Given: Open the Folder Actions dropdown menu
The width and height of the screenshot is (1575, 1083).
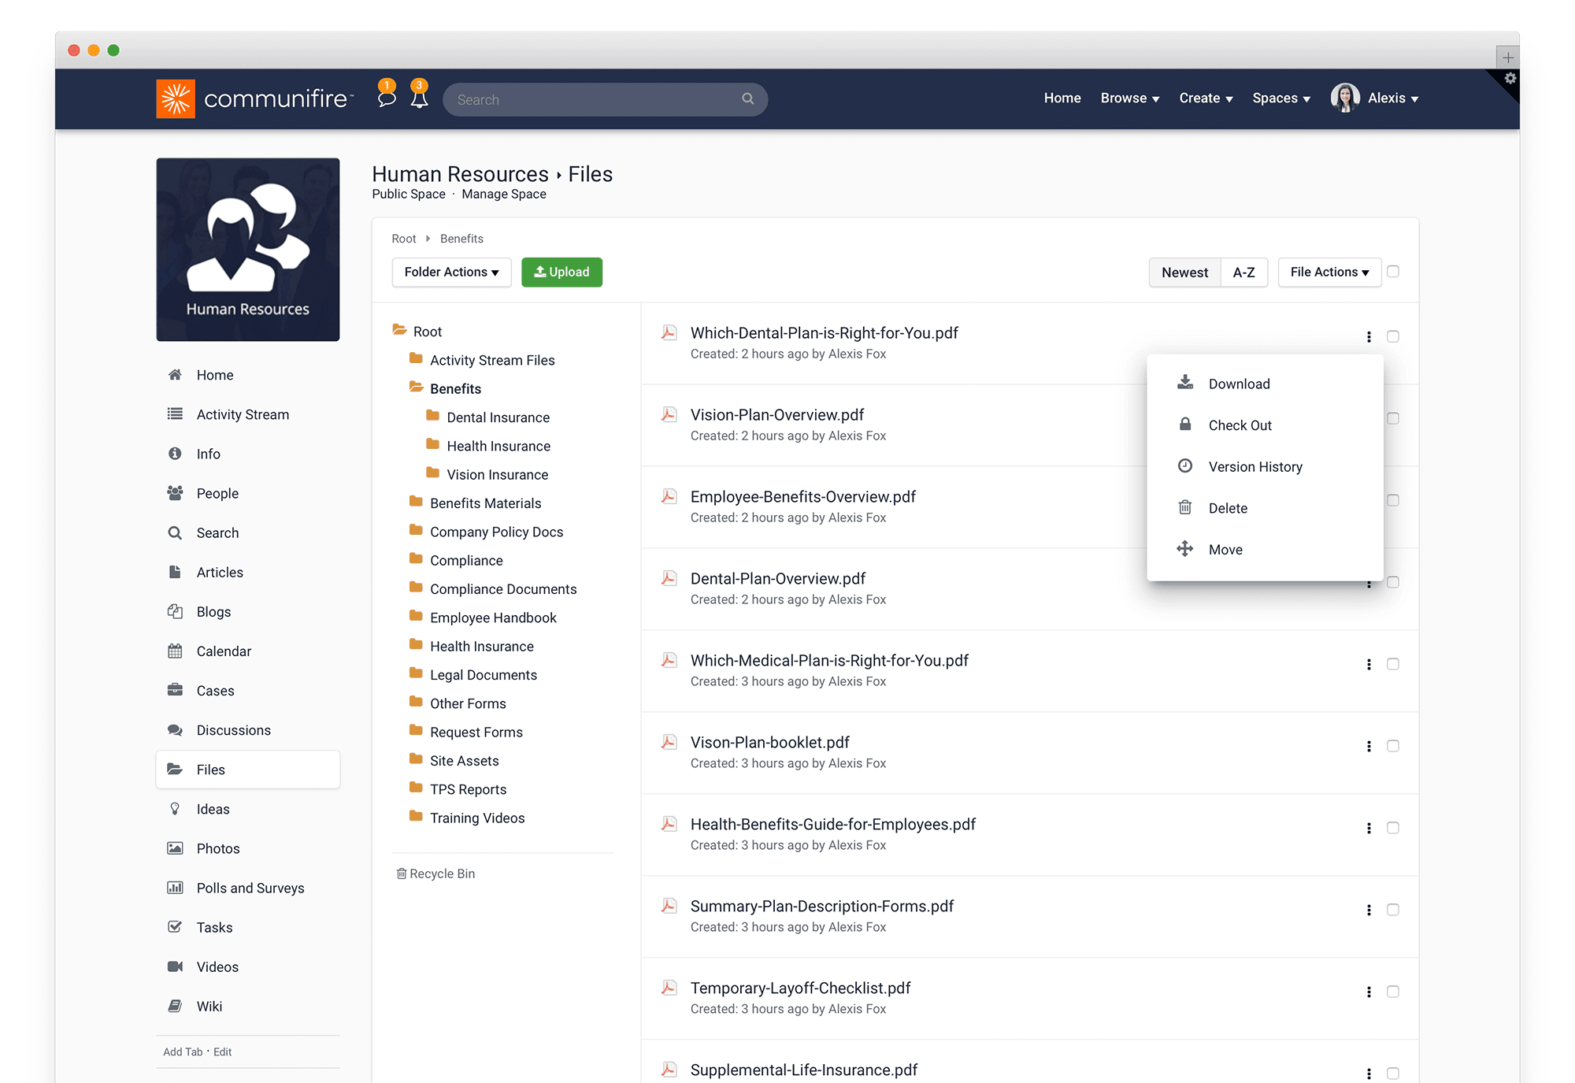Looking at the screenshot, I should pyautogui.click(x=451, y=272).
